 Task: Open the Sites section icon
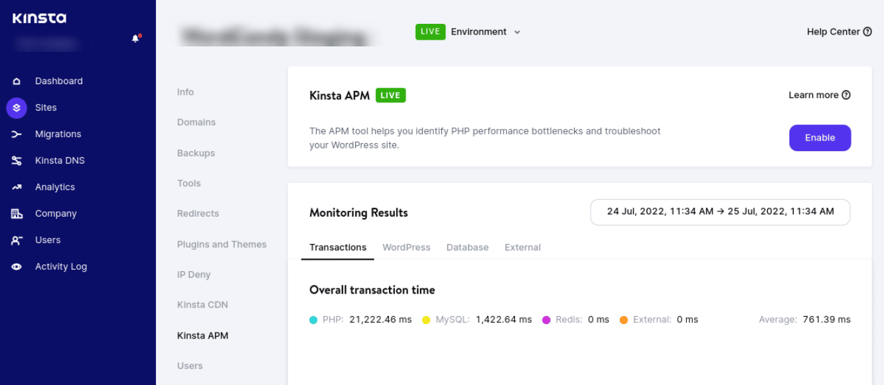[x=16, y=107]
